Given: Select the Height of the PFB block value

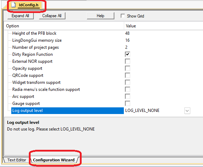Looking at the screenshot, I should click(127, 33).
